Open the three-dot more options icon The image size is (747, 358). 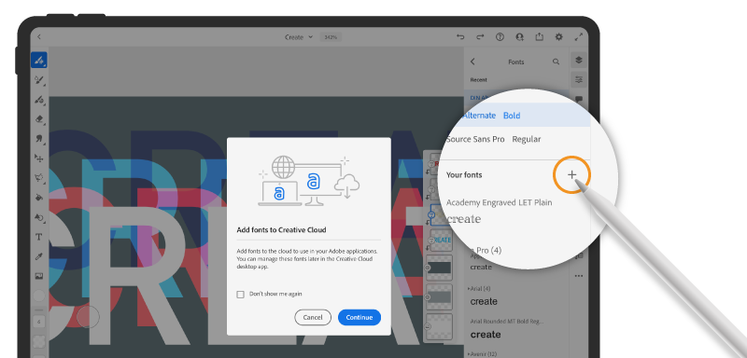579,276
